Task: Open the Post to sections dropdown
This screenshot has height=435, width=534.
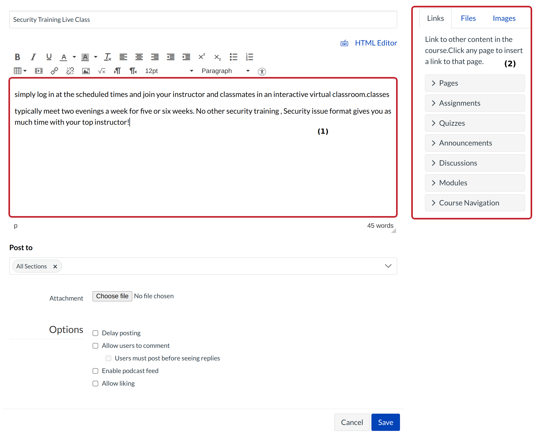Action: (x=388, y=266)
